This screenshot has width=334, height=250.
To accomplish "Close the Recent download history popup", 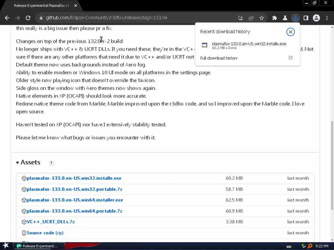I will click(x=290, y=32).
